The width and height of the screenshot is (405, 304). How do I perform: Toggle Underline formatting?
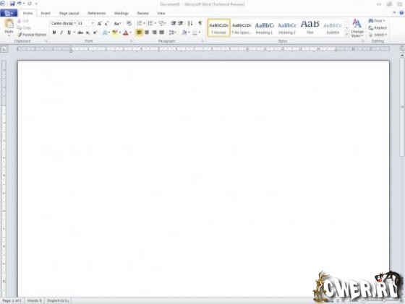pyautogui.click(x=69, y=32)
